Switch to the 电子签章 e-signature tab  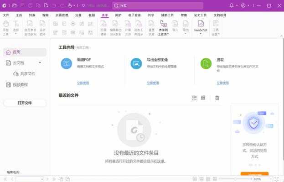click(x=134, y=15)
